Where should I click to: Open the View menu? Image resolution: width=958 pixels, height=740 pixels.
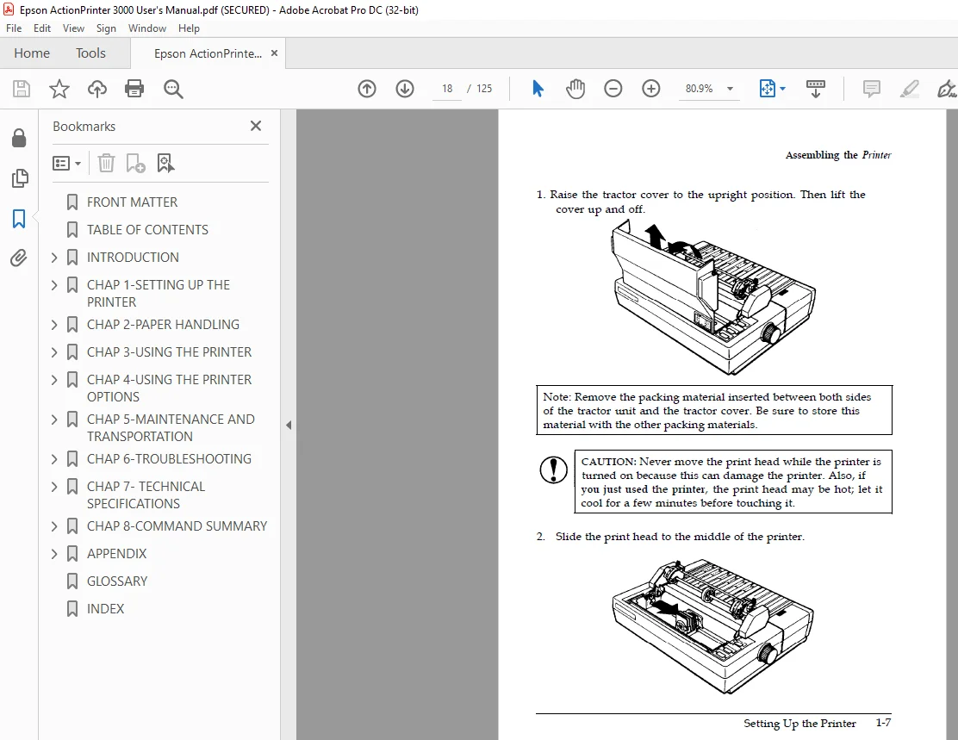(x=73, y=28)
